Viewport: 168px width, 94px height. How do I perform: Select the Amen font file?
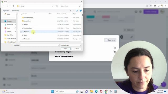pos(26,25)
